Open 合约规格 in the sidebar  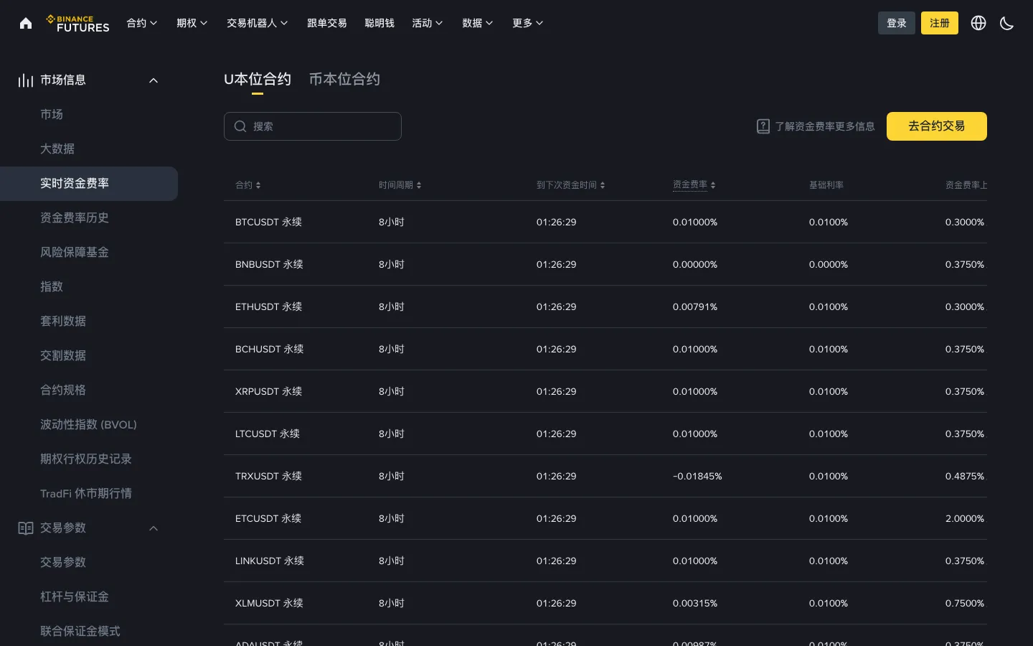[63, 390]
